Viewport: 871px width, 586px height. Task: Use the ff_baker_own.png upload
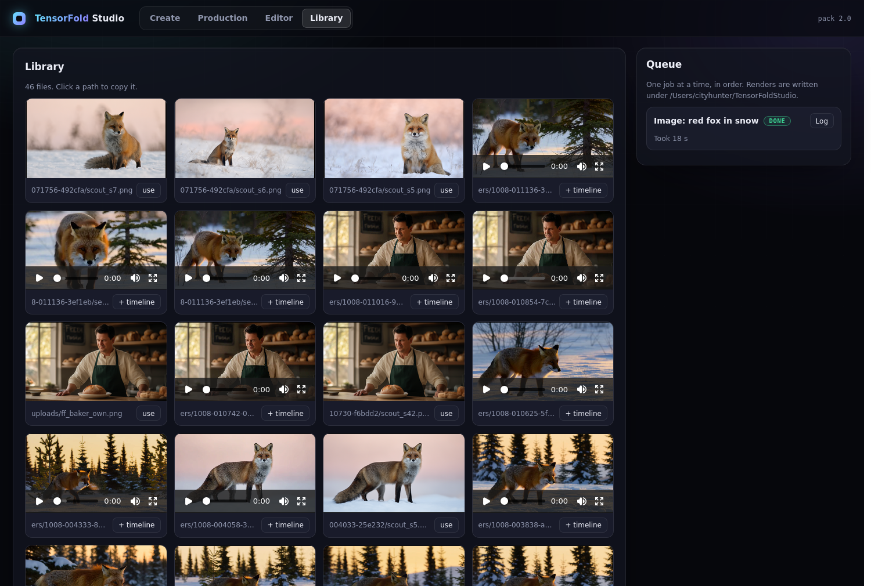tap(149, 414)
